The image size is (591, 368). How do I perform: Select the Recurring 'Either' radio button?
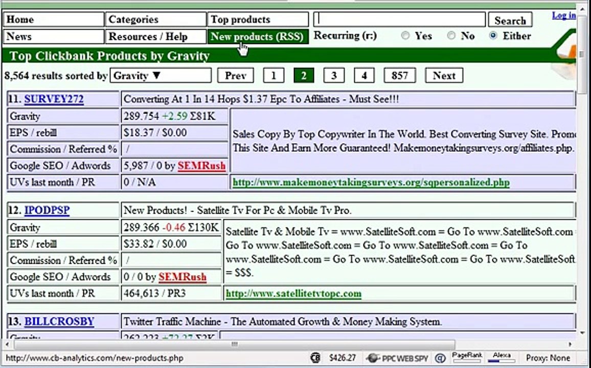(493, 36)
